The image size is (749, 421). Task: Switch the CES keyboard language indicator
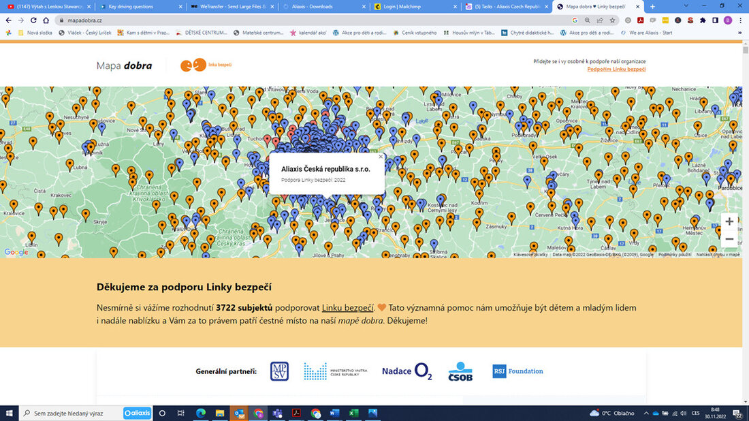coord(695,414)
